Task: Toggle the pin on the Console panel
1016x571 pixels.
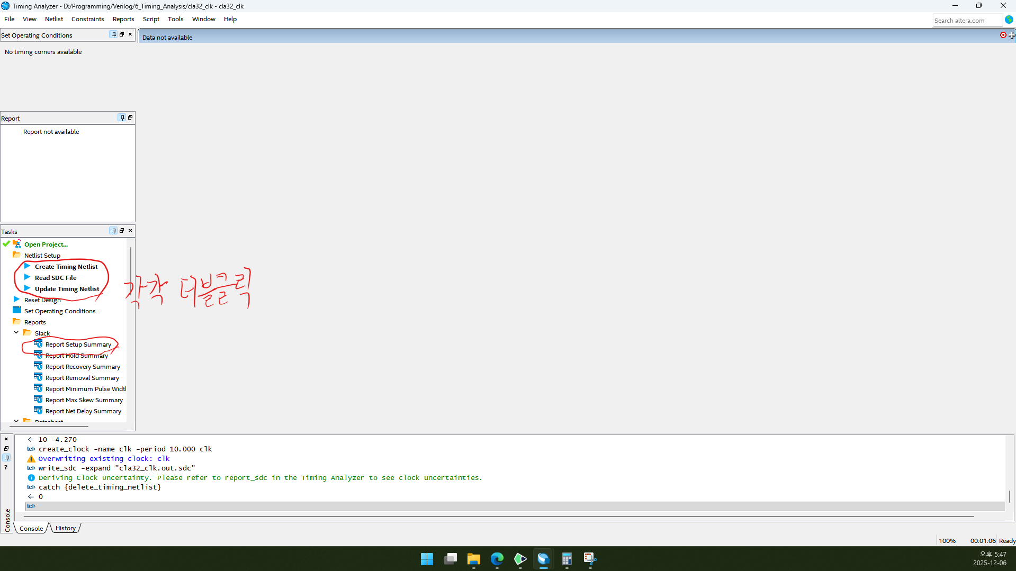Action: (x=6, y=458)
